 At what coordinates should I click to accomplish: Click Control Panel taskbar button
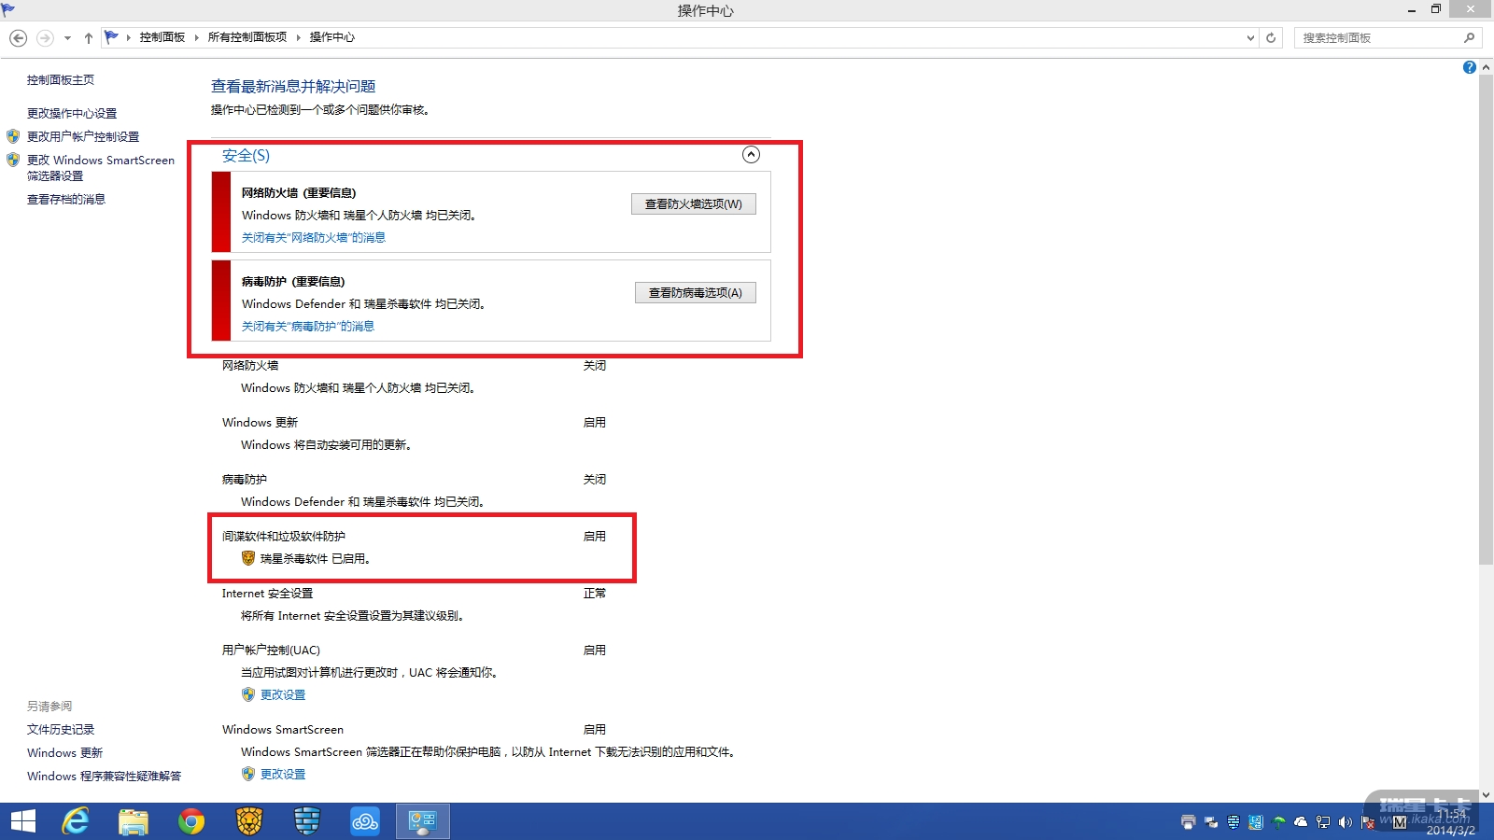coord(423,821)
